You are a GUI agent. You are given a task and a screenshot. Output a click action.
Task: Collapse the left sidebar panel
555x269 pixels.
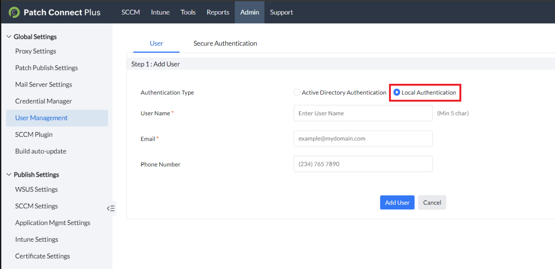tap(111, 208)
